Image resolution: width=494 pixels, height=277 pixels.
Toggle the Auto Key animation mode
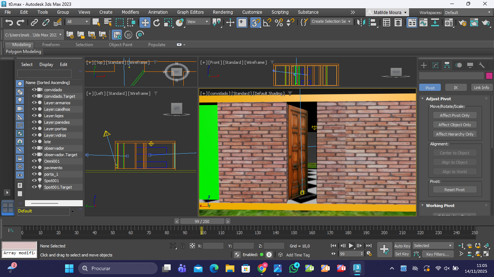pos(402,246)
